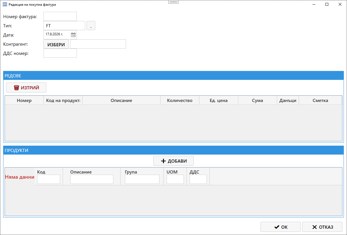Click the dot button next to Тип field
The height and width of the screenshot is (235, 347).
pyautogui.click(x=91, y=26)
